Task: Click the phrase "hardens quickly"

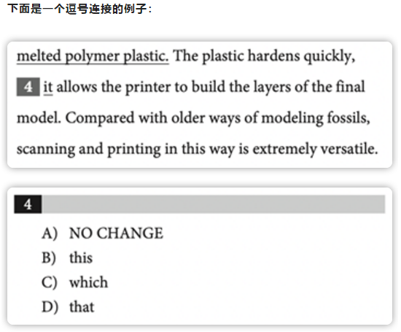Action: pyautogui.click(x=302, y=56)
